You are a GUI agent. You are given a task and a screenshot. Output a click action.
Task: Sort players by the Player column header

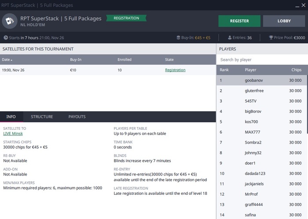pyautogui.click(x=250, y=70)
